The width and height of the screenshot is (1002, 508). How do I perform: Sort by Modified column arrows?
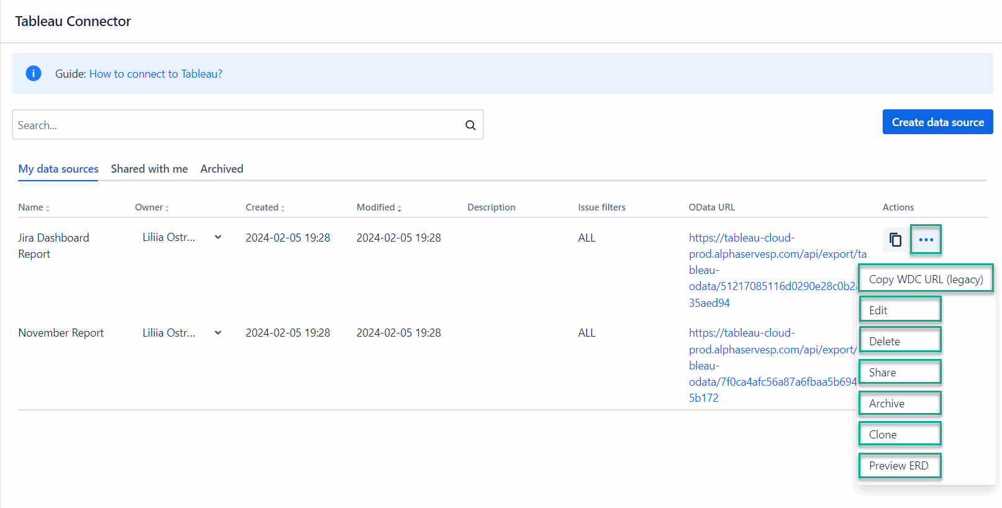coord(399,208)
